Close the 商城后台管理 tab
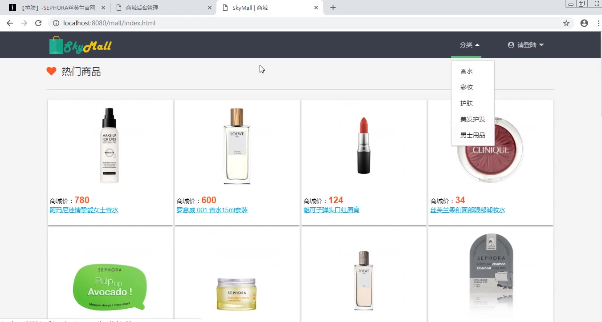This screenshot has width=602, height=322. click(x=210, y=8)
